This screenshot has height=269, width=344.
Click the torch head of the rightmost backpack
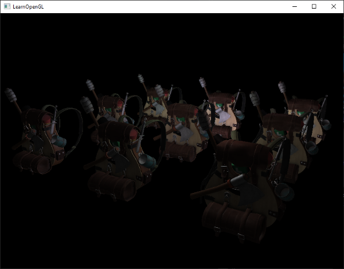[x=283, y=88]
